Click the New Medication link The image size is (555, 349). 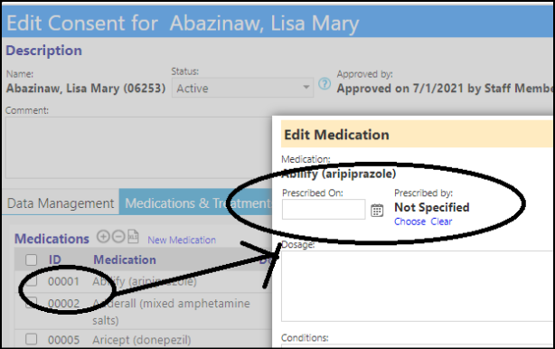(x=182, y=240)
